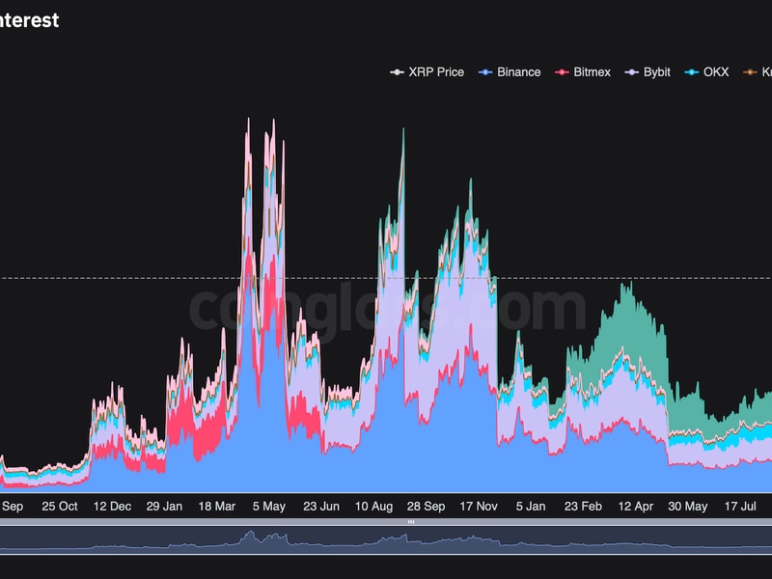Viewport: 772px width, 579px height.
Task: Hide the XRP Price line label
Action: pyautogui.click(x=436, y=72)
